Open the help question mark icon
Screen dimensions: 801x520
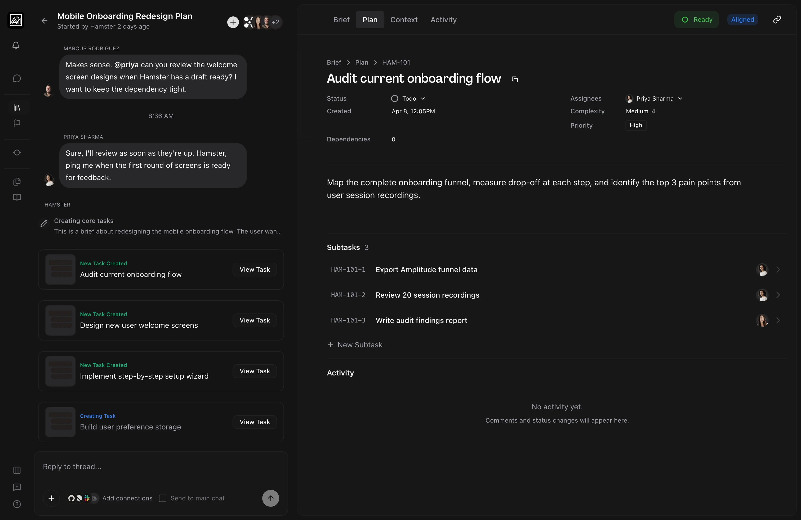click(16, 504)
